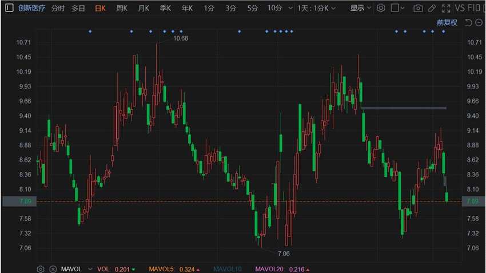Screen dimensions: 486x273
Task: Click the first blue event marker dot
Action: [x=90, y=31]
